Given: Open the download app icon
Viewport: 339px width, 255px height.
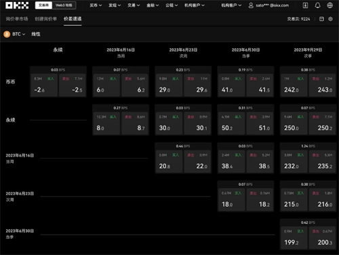Looking at the screenshot, I should 305,5.
